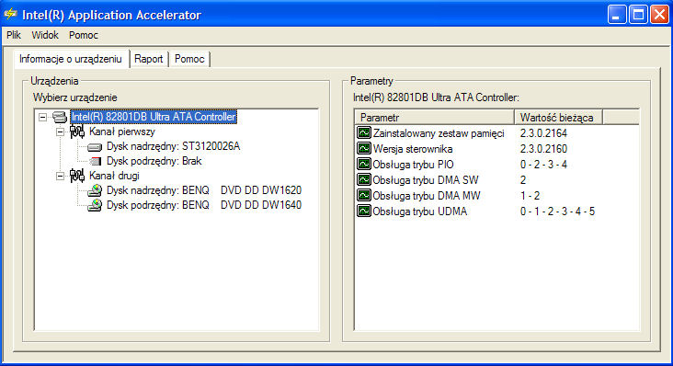Viewport: 673px width, 366px height.
Task: Click the Kanał drugi channel icon
Action: 77,176
